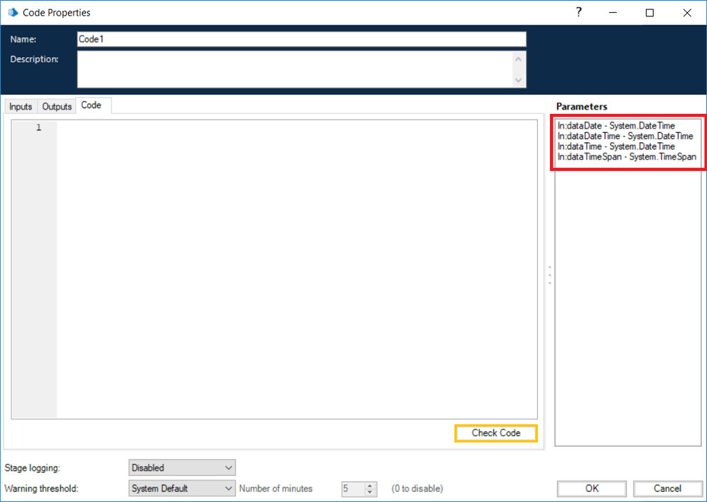
Task: Switch to the Outputs tab
Action: [x=57, y=106]
